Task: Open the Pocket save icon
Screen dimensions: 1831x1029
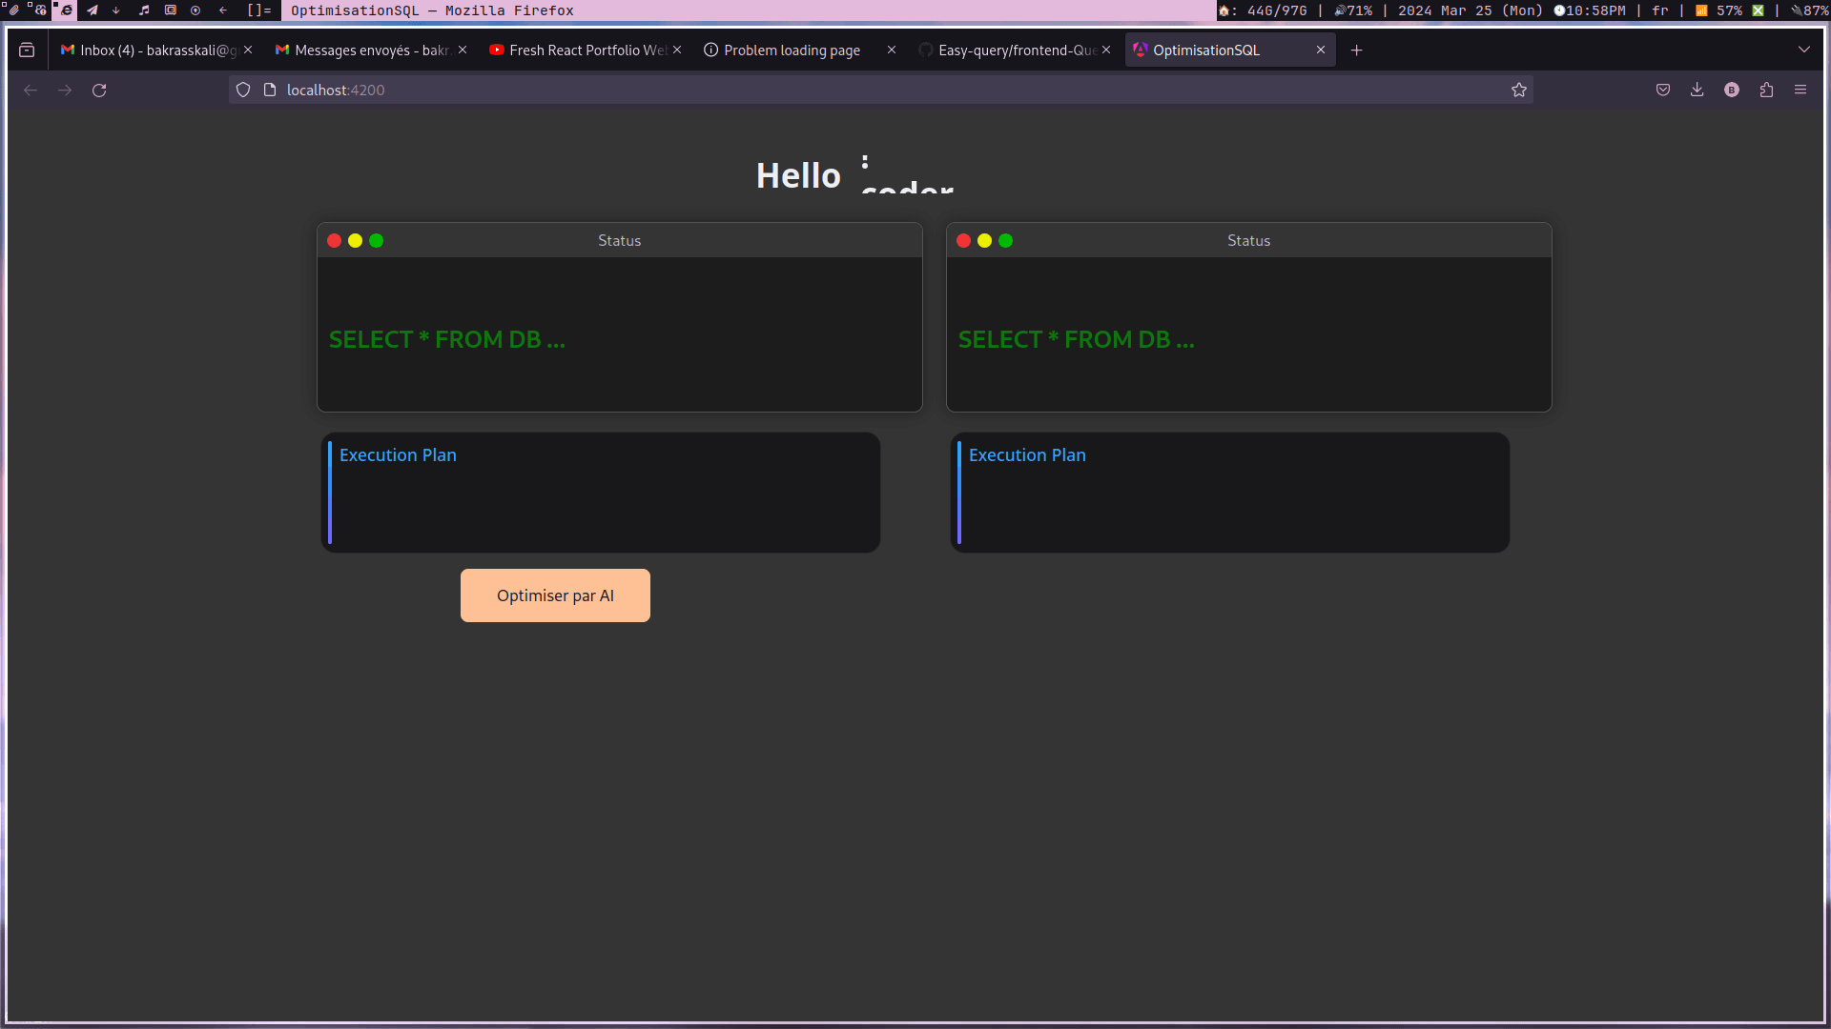Action: tap(1663, 90)
